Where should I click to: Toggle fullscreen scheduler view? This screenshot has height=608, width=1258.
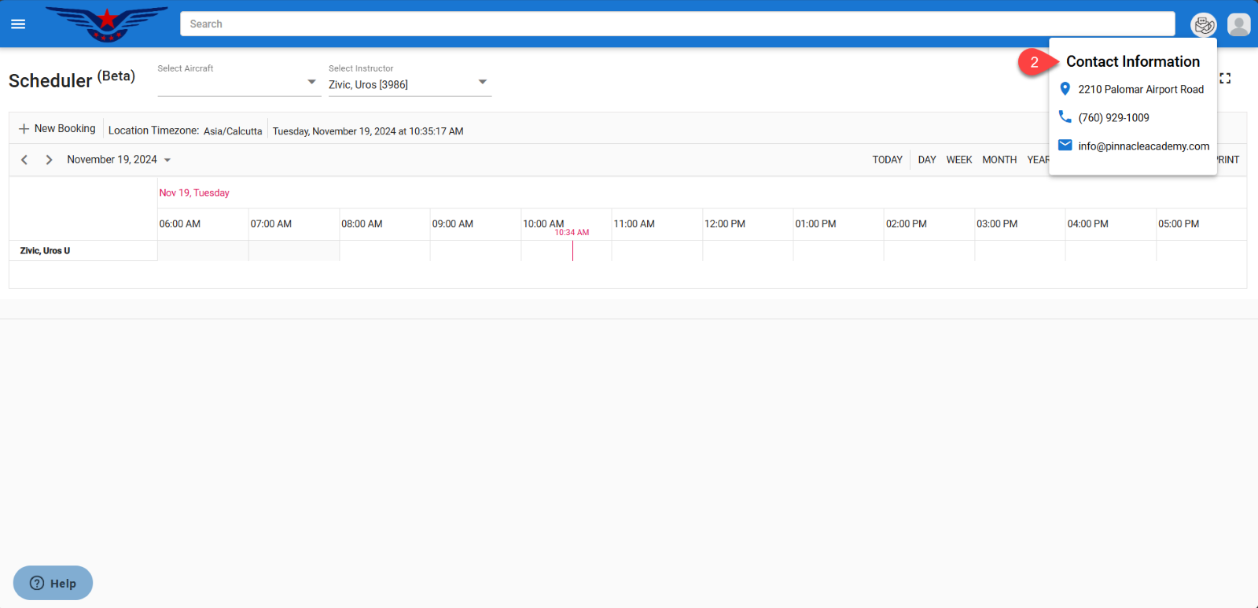(x=1225, y=79)
